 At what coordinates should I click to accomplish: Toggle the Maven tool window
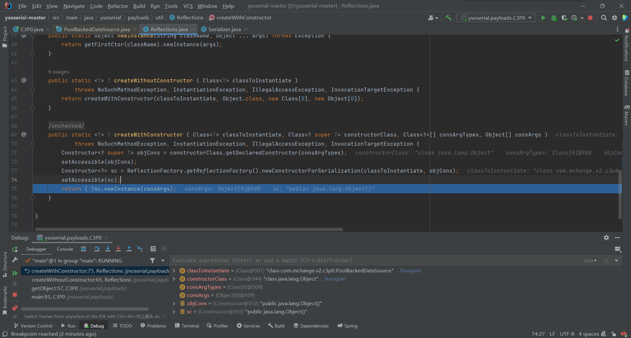627,115
